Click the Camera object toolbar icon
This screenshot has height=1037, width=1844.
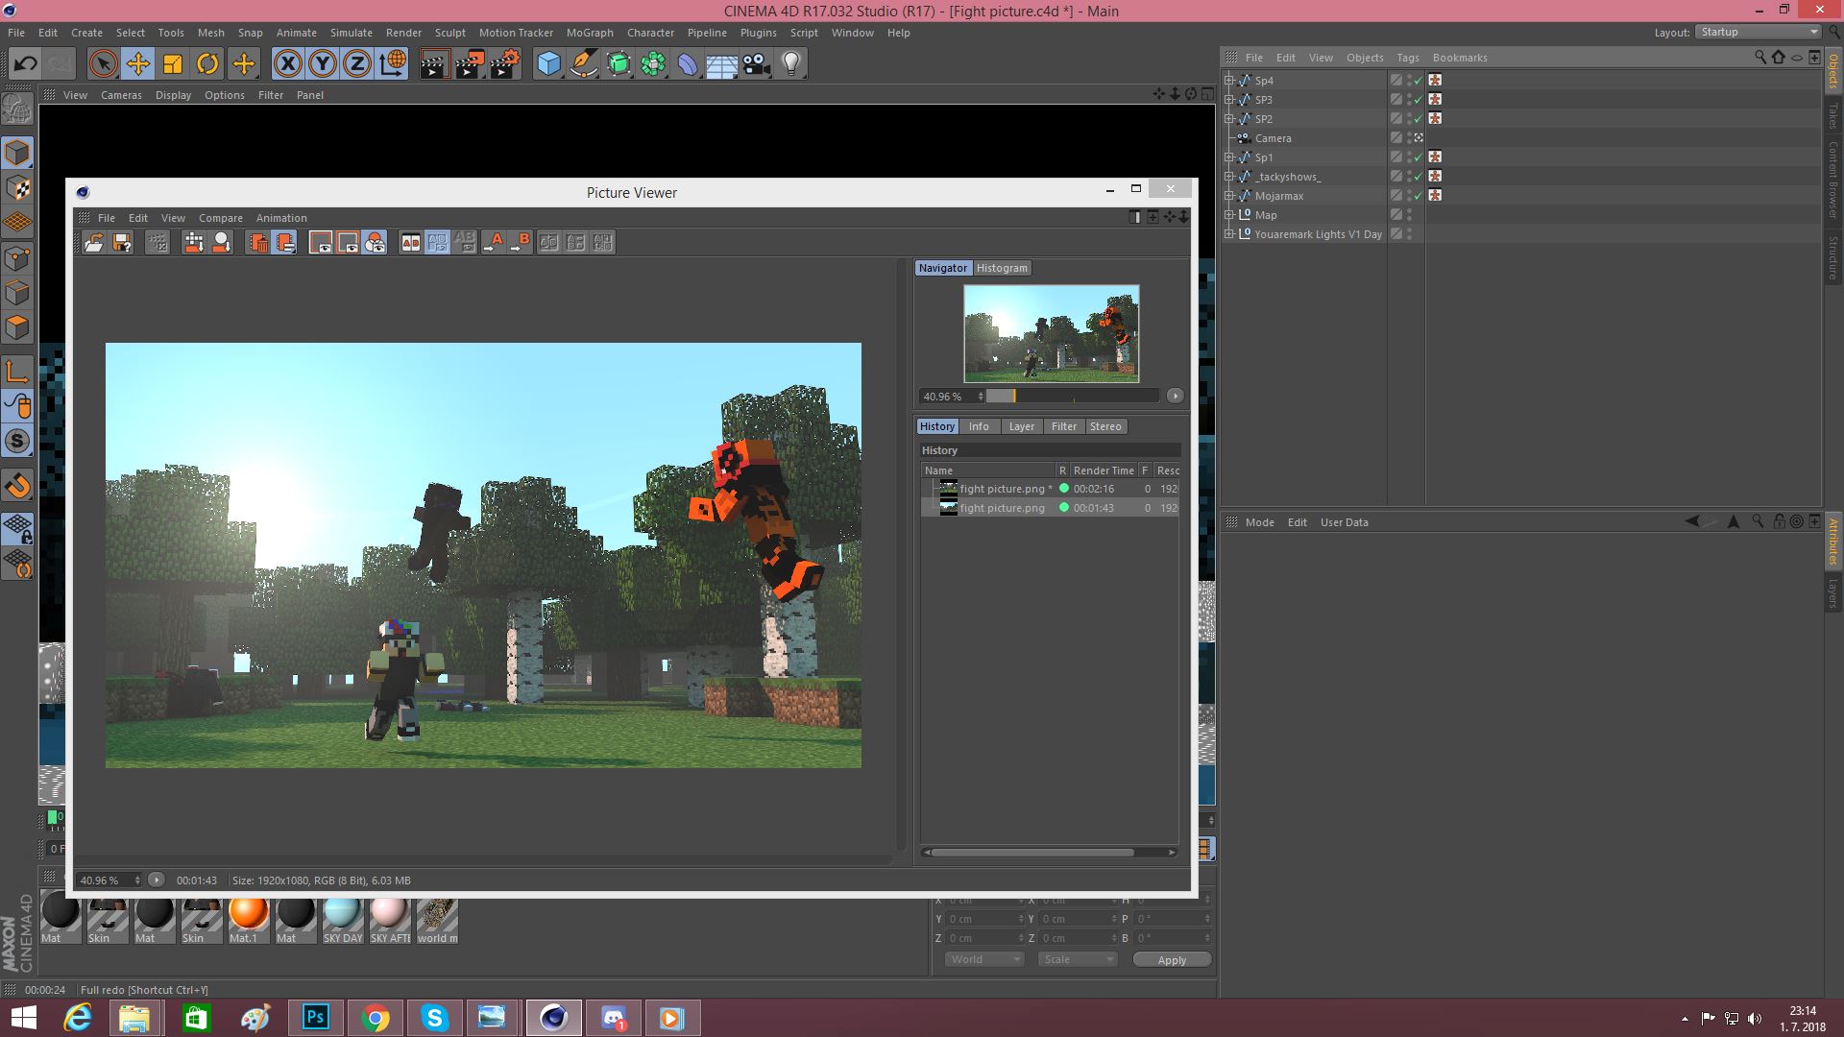(757, 64)
